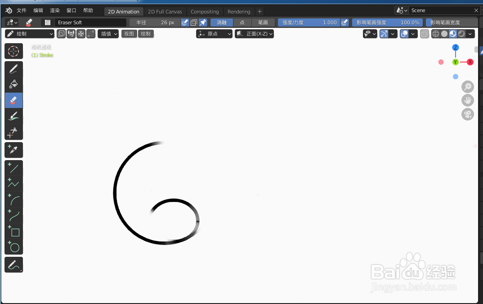Screen dimensions: 483x304
Task: Toggle X-ray mode button
Action: pyautogui.click(x=425, y=34)
